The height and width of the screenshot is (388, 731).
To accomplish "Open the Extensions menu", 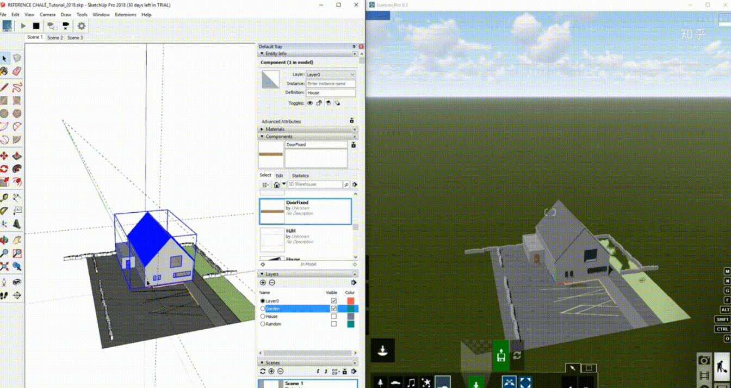I will click(126, 15).
